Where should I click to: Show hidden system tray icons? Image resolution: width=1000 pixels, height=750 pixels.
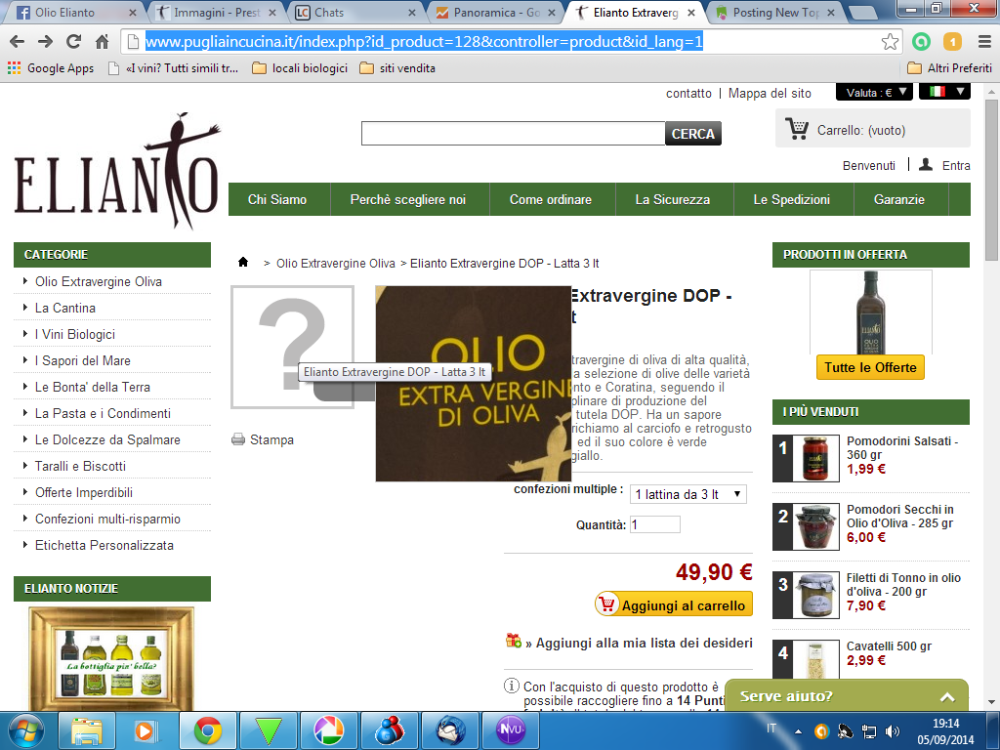point(798,731)
